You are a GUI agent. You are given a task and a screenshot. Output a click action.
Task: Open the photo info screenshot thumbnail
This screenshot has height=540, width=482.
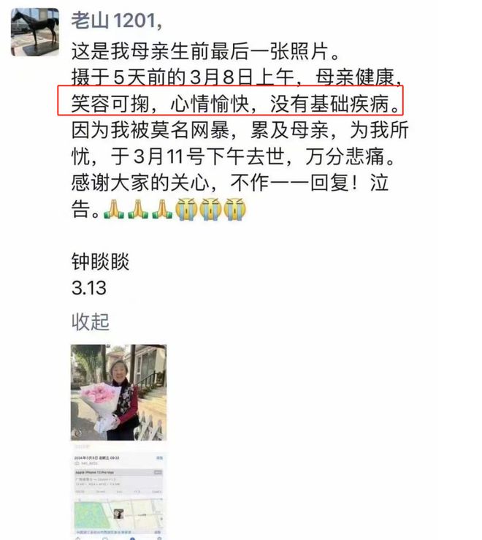click(x=119, y=492)
